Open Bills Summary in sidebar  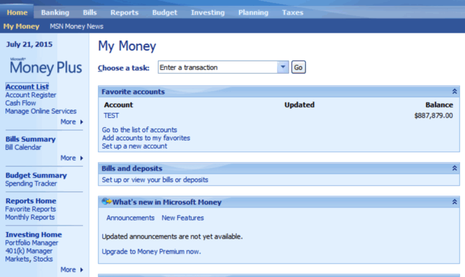click(30, 139)
